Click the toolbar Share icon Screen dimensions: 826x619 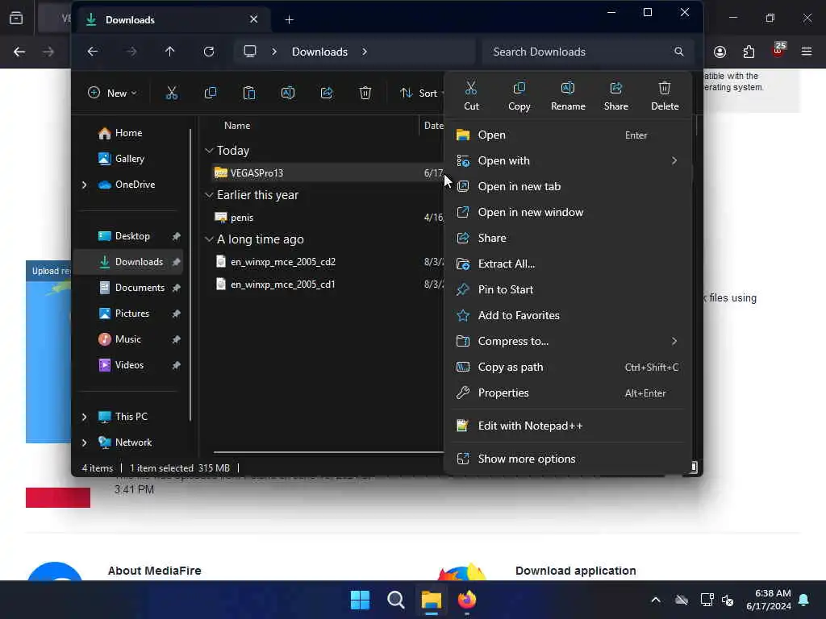(327, 93)
